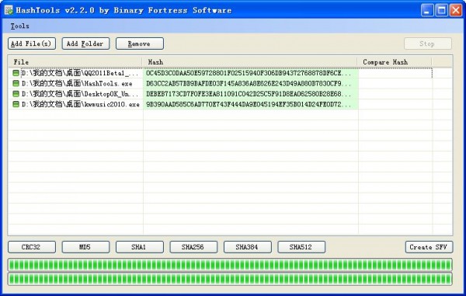Click the disabled Stop button
This screenshot has height=296, width=466.
(428, 44)
